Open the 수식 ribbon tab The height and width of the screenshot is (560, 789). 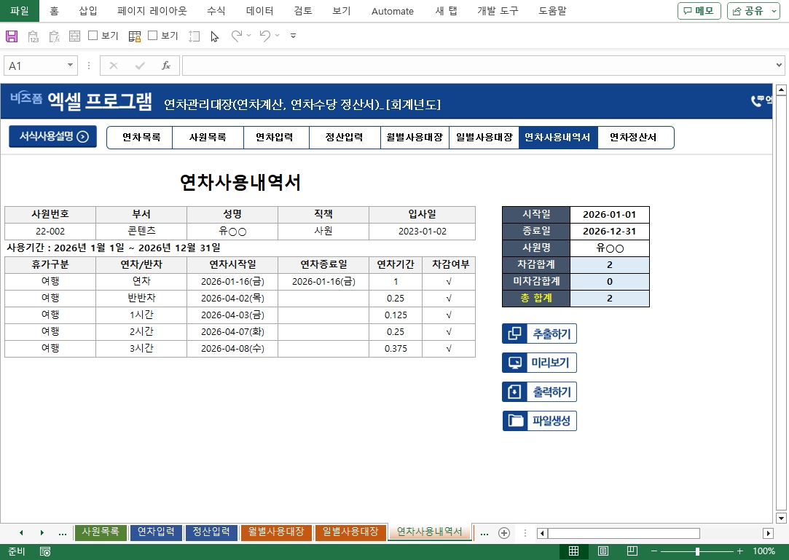tap(216, 11)
